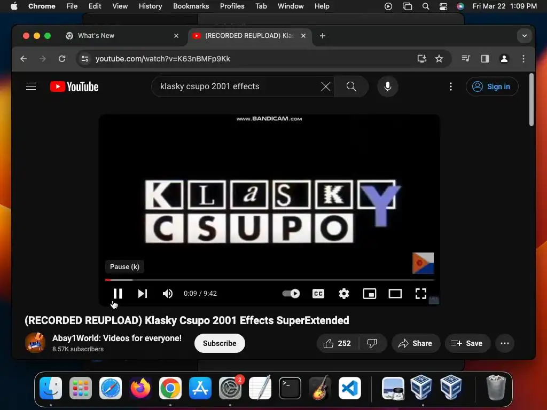Open Terminal from the Dock
This screenshot has width=547, height=410.
(x=290, y=388)
